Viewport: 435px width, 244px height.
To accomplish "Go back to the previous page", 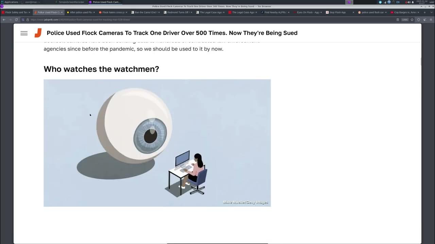I will [4, 20].
